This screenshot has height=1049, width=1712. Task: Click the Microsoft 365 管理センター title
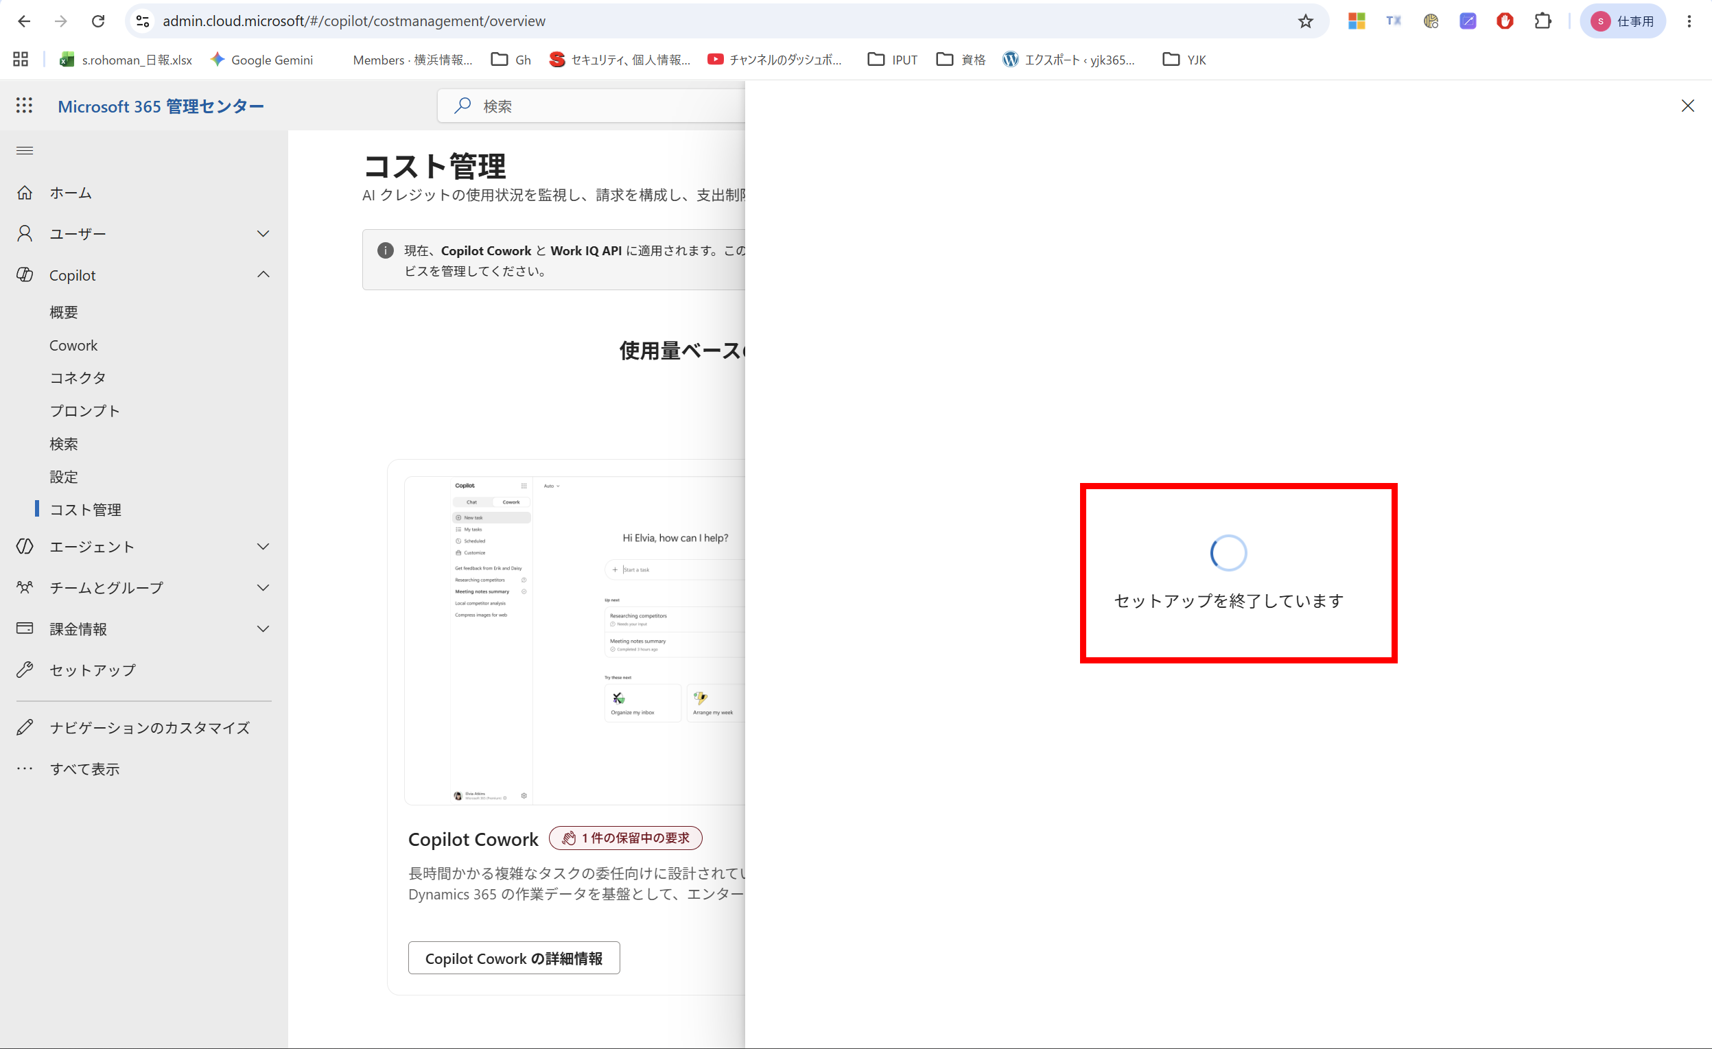[x=161, y=106]
